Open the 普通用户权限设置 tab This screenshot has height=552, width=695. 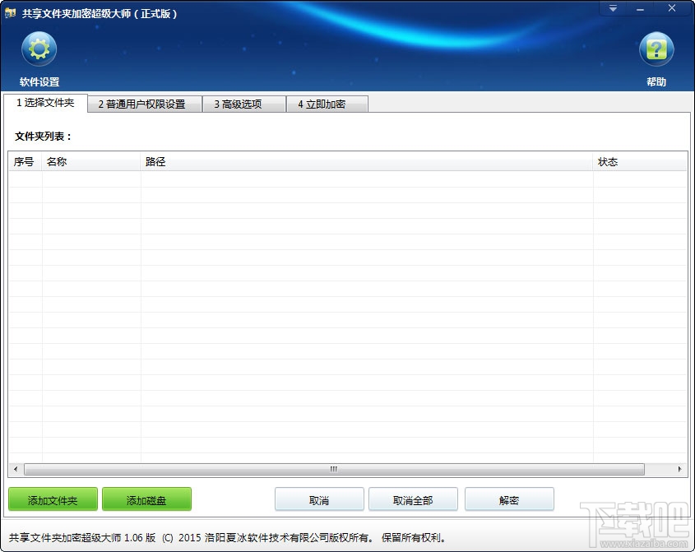pos(144,104)
